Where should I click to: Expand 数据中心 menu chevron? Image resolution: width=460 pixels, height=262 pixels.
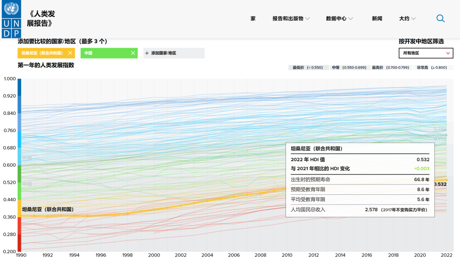pos(351,18)
